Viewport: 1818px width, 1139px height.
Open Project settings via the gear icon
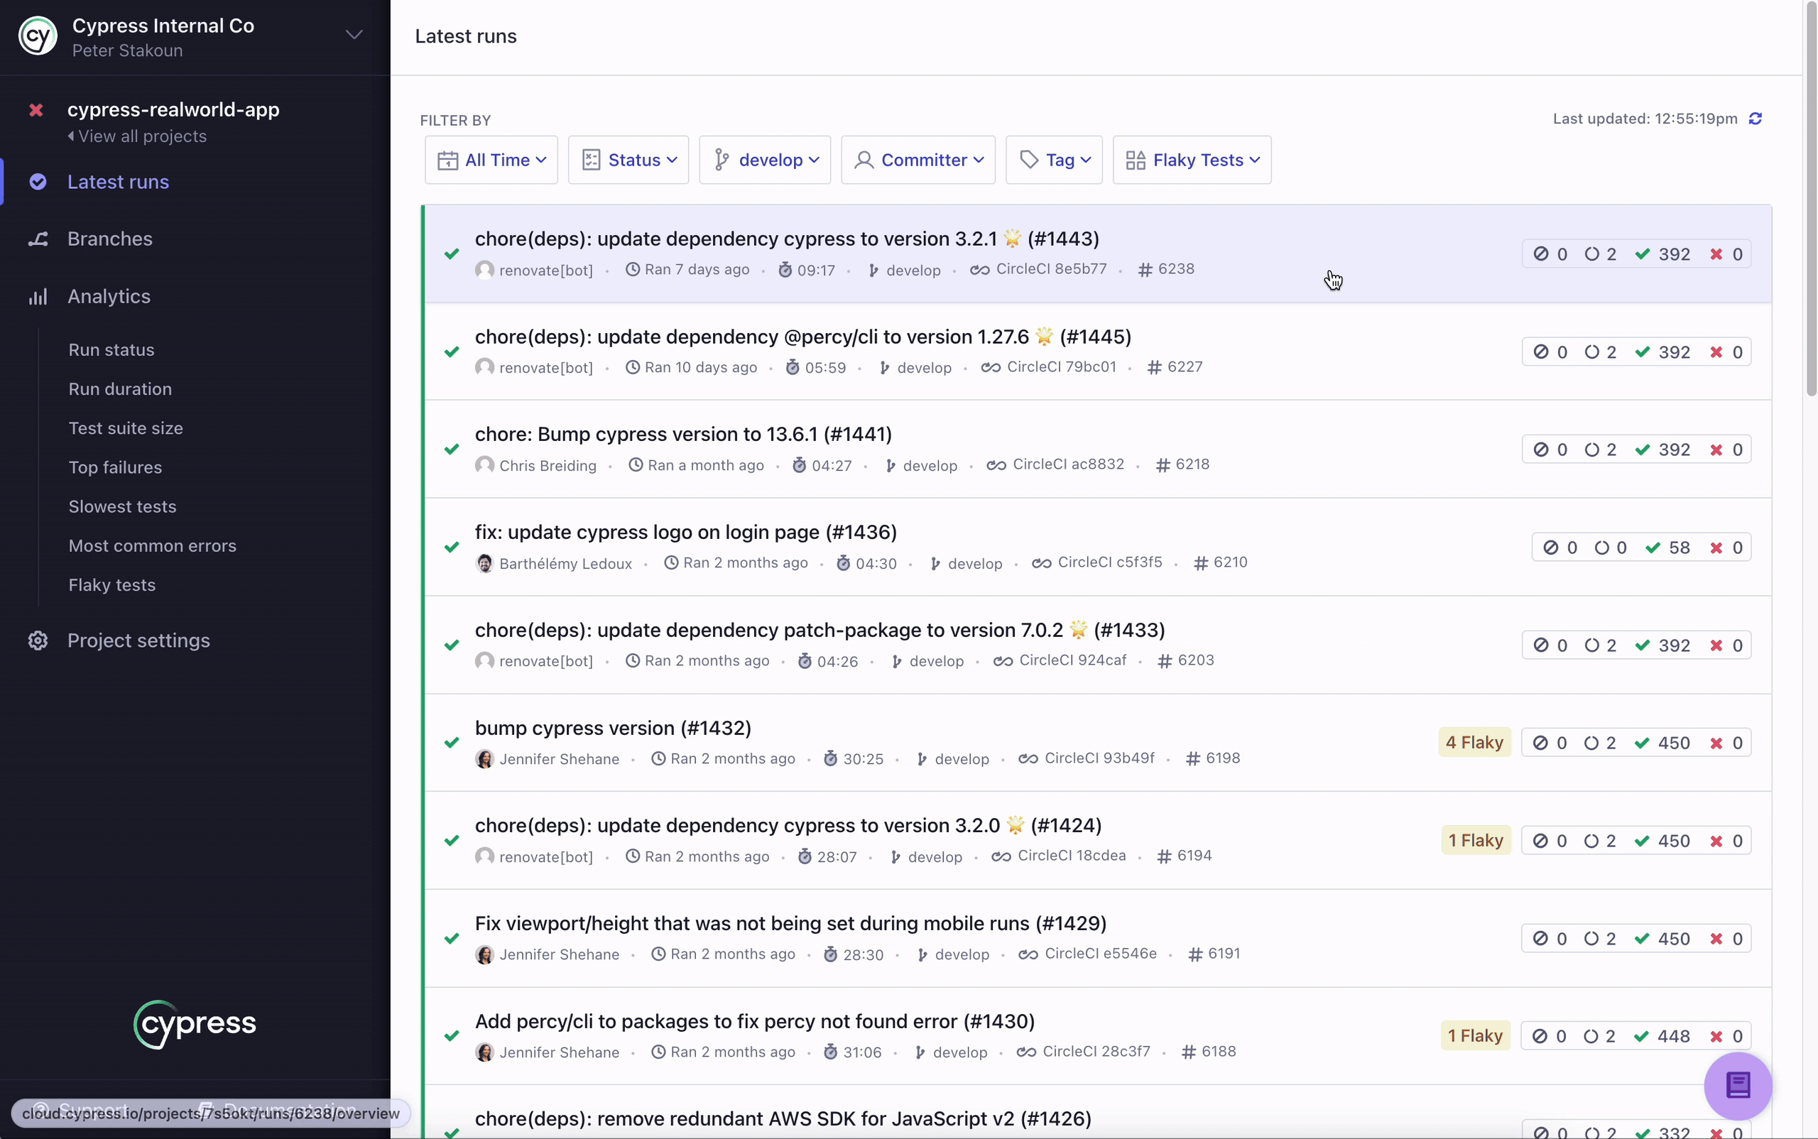point(38,641)
